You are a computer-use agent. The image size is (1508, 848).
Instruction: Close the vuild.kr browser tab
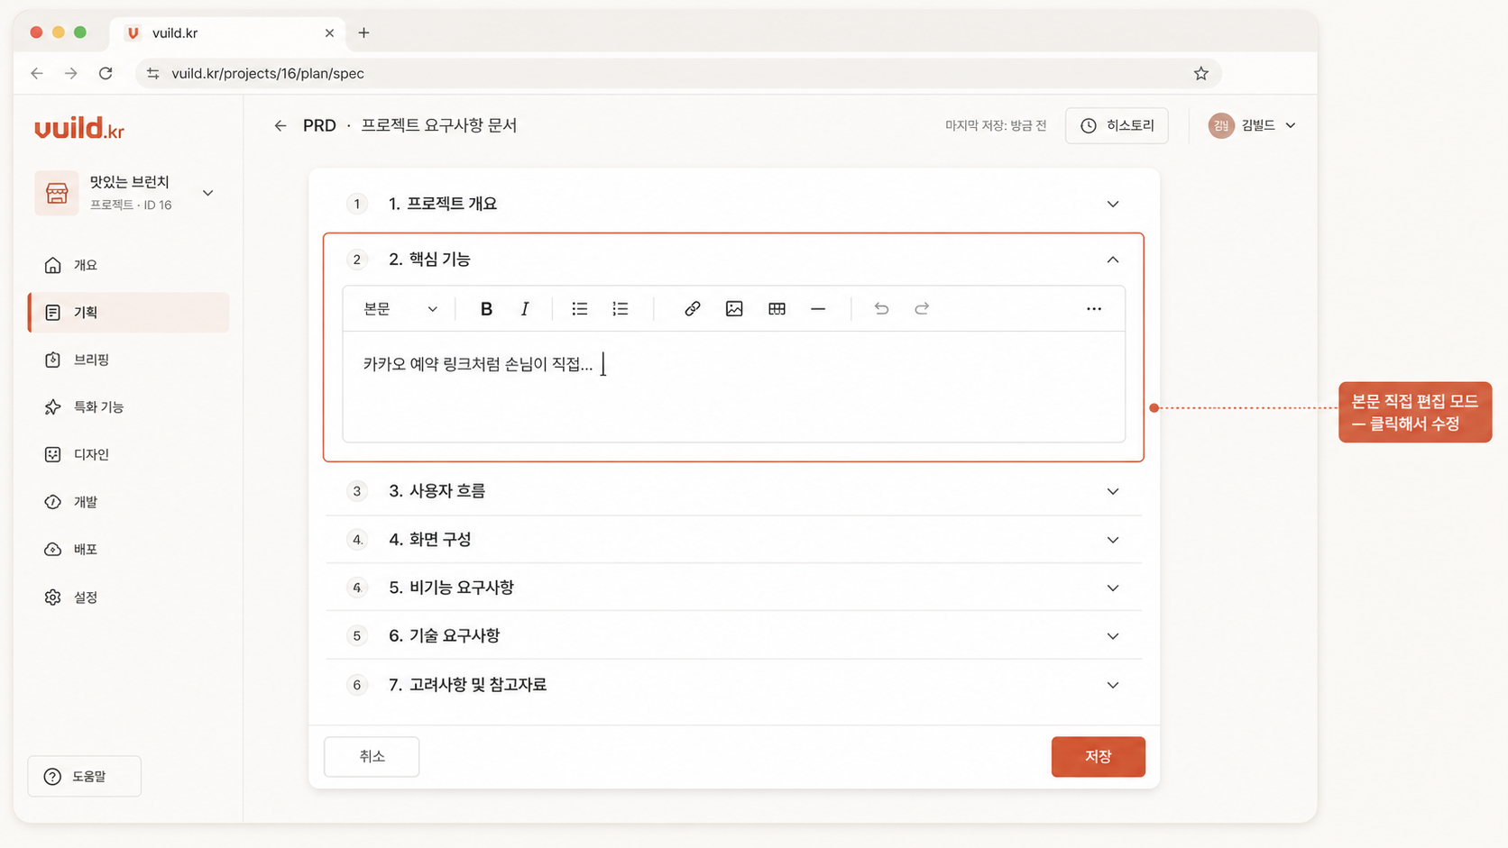pos(329,33)
